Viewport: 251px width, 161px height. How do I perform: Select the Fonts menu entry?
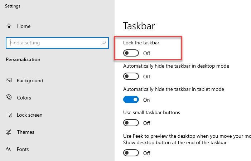[23, 149]
